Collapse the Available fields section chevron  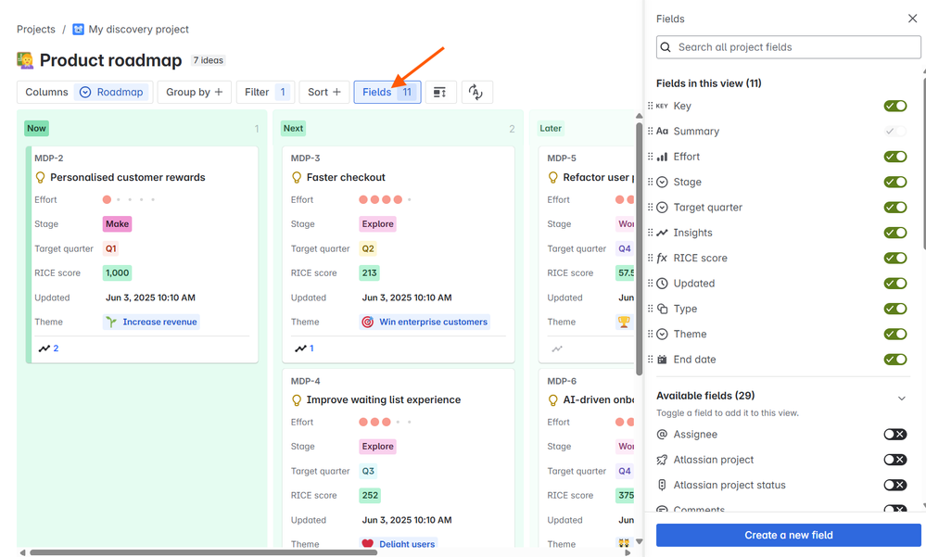902,399
